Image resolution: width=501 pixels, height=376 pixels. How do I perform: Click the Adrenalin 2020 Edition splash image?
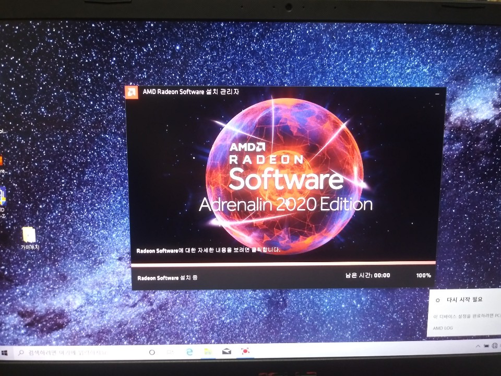(x=284, y=177)
